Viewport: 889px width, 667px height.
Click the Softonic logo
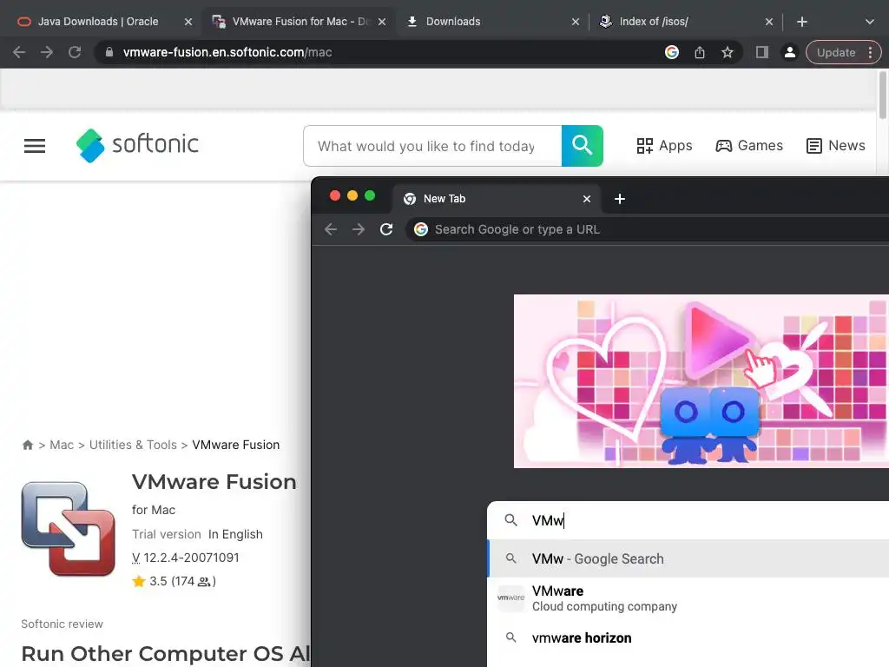(x=137, y=145)
